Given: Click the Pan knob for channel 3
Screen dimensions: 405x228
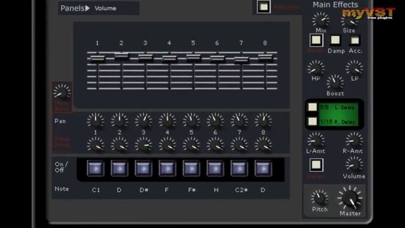Looking at the screenshot, I should tap(144, 121).
